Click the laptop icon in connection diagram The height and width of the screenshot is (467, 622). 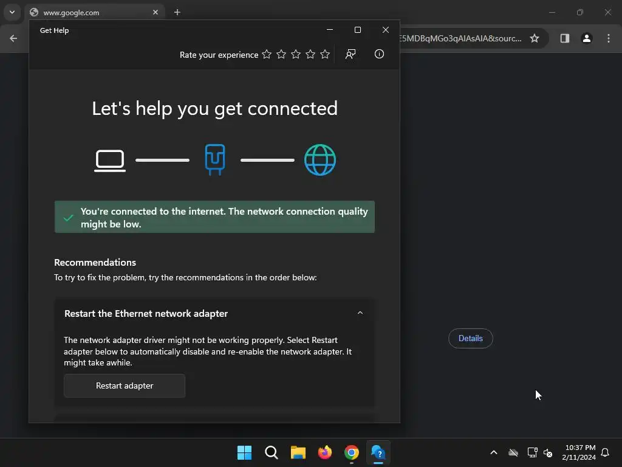[x=110, y=161]
